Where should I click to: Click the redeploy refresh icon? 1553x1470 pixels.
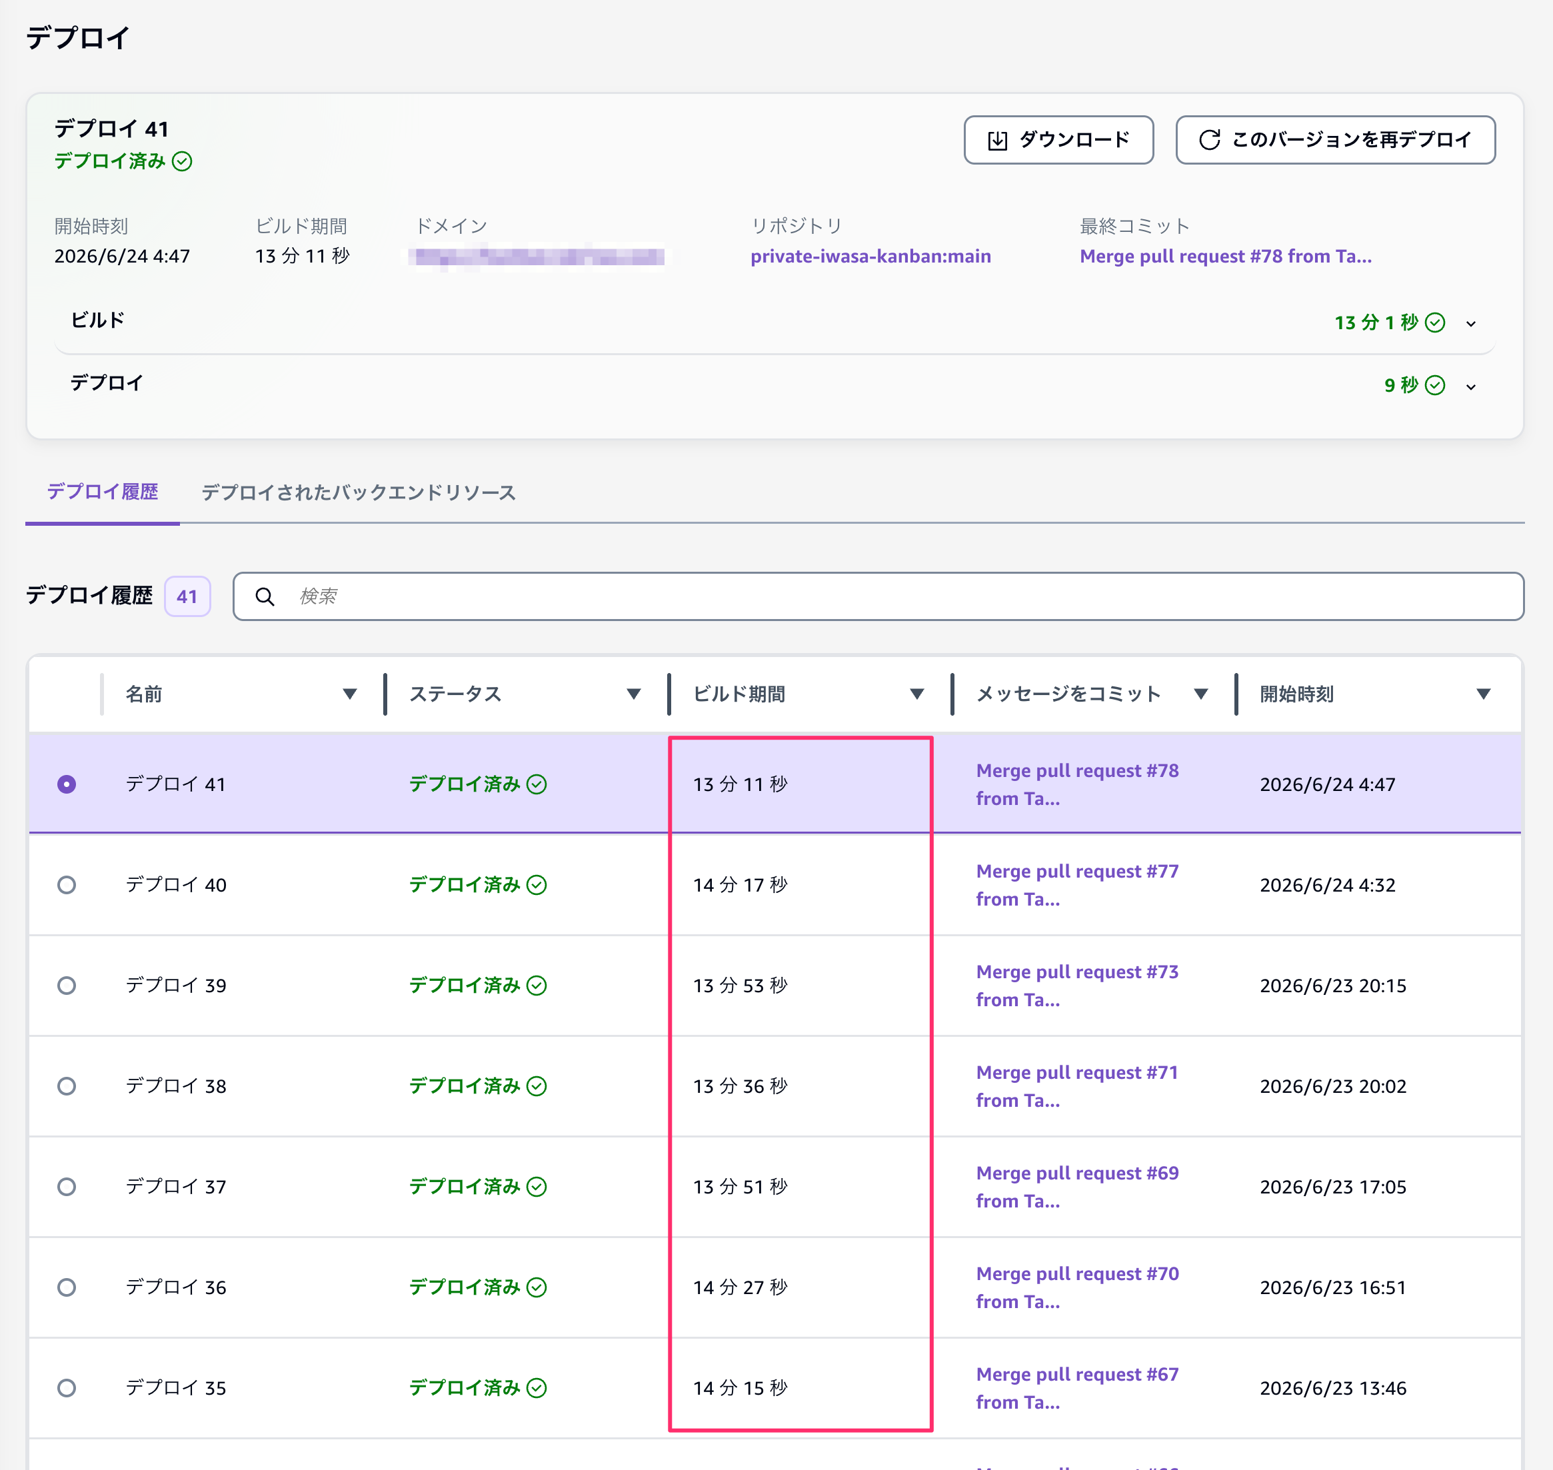coord(1210,140)
